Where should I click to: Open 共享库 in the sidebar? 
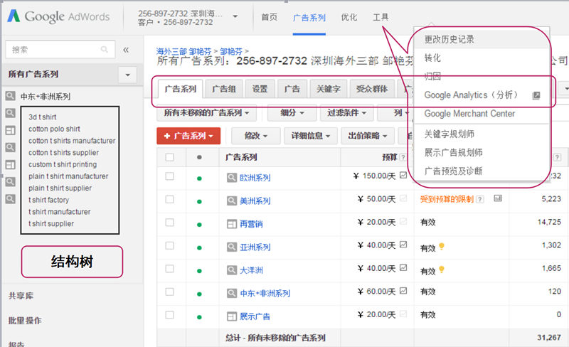21,296
